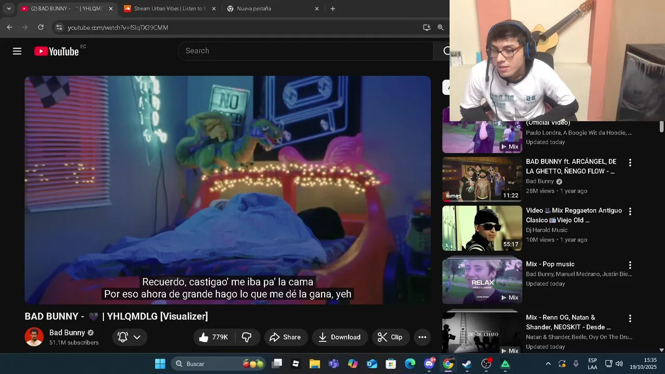Open Discord from the taskbar

point(429,364)
